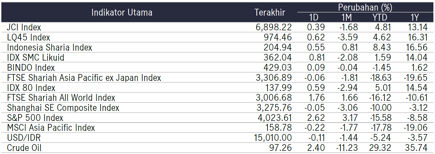Select the 1M change column header
Viewport: 435px width, 154px height.
click(346, 17)
